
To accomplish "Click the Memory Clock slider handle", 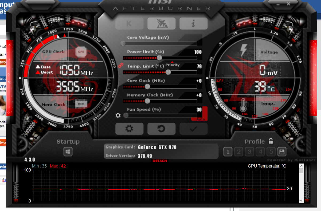I will tap(147, 101).
